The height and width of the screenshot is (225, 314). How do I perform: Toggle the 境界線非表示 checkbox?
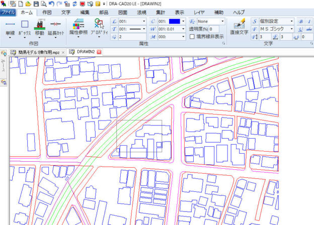[192, 37]
